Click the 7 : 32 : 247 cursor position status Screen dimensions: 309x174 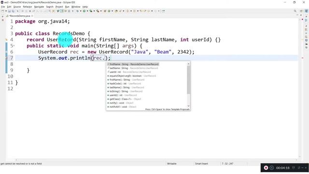[x=227, y=164]
